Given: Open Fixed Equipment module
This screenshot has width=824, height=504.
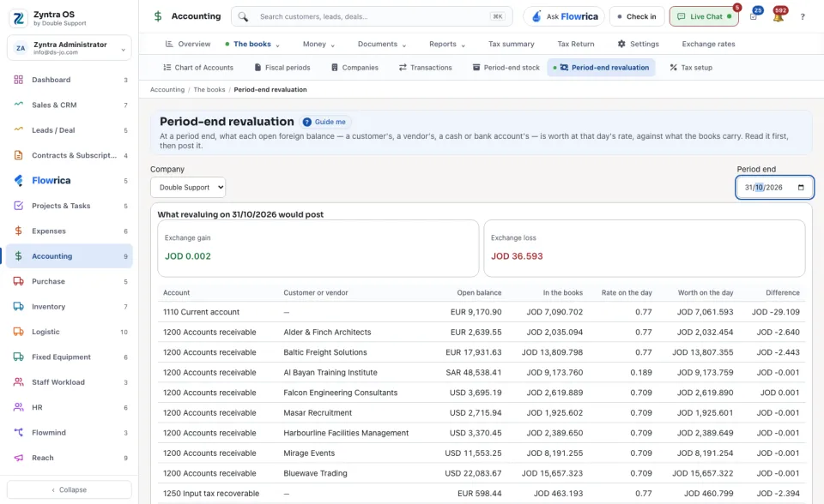Looking at the screenshot, I should (x=70, y=357).
